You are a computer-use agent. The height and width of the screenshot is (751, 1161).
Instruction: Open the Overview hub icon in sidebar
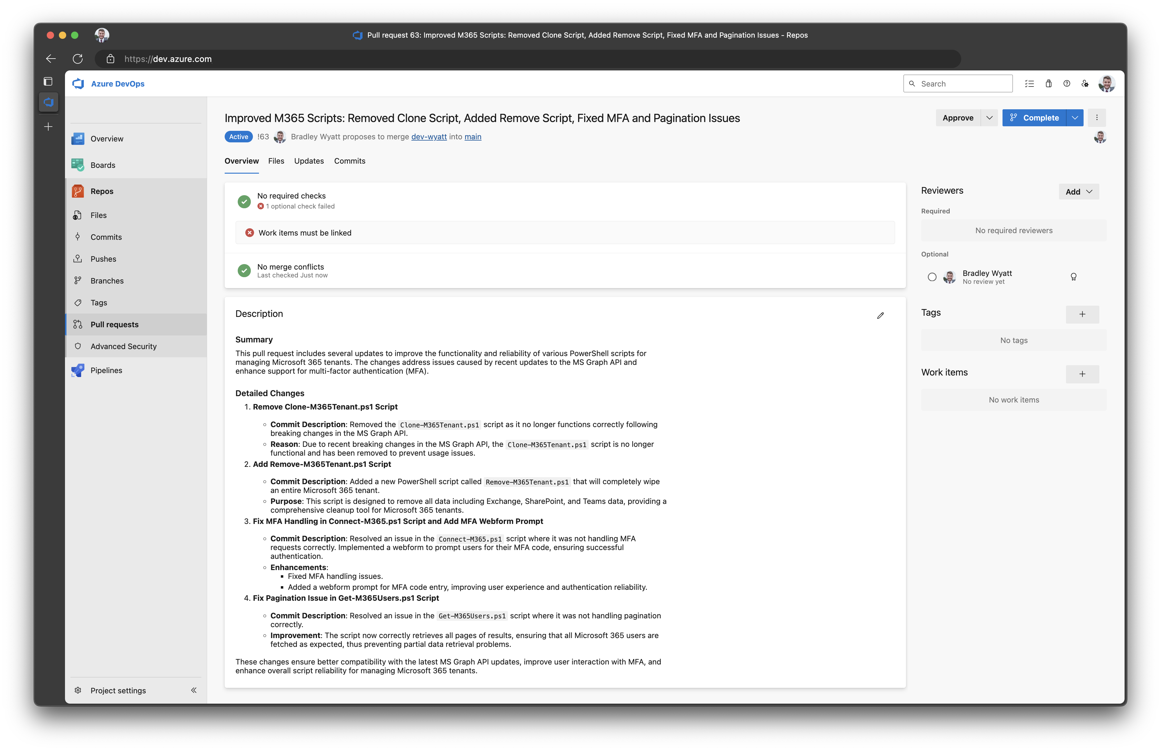pos(77,138)
